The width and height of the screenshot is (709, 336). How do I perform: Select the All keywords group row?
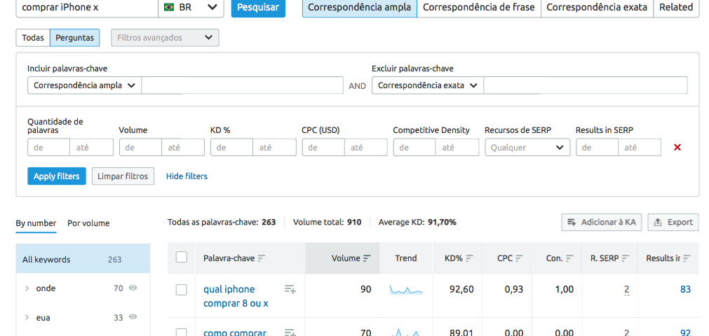click(x=83, y=259)
